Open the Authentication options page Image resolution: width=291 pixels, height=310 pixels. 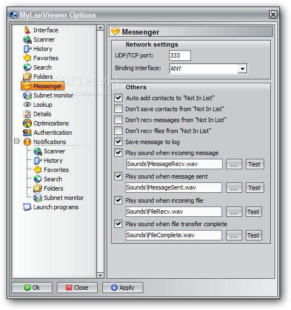[x=53, y=133]
